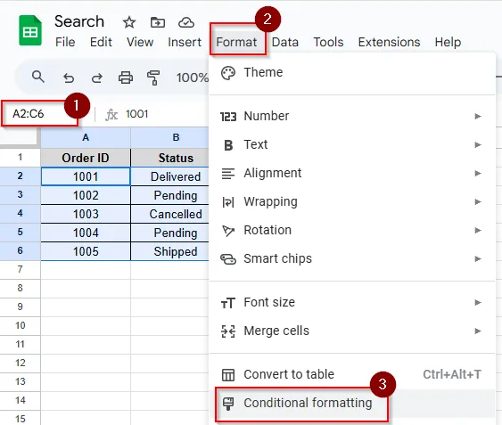Expand the Text submenu arrow
The image size is (502, 425).
478,144
